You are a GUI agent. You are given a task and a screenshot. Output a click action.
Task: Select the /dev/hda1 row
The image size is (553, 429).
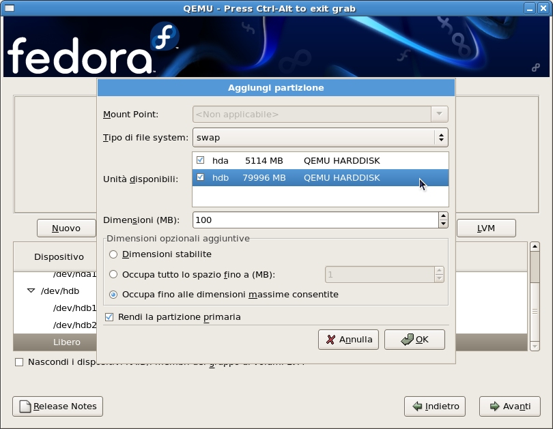tap(75, 274)
